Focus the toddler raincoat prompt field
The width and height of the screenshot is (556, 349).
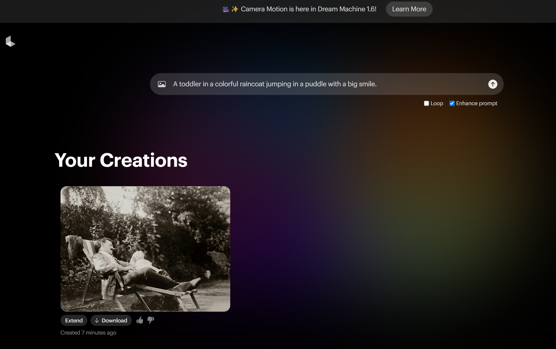pyautogui.click(x=275, y=84)
